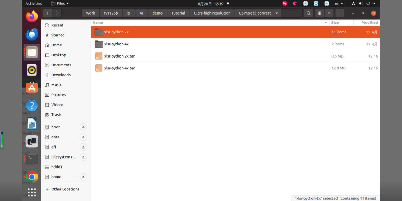Show applications grid in dock
The width and height of the screenshot is (402, 201).
[x=32, y=192]
